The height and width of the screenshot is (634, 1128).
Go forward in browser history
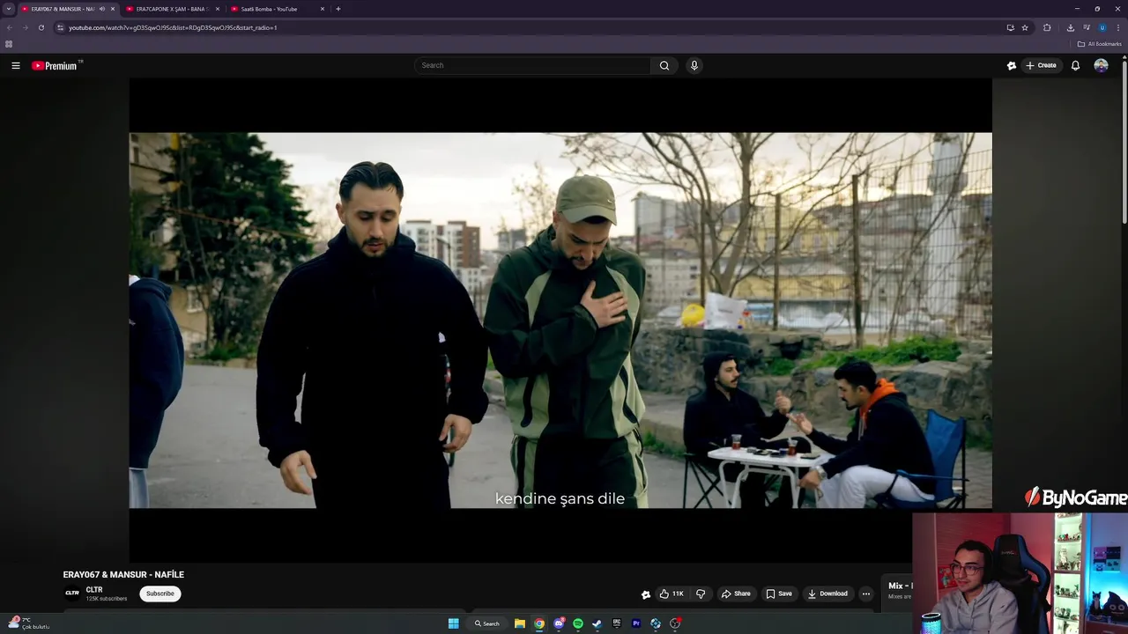[25, 27]
